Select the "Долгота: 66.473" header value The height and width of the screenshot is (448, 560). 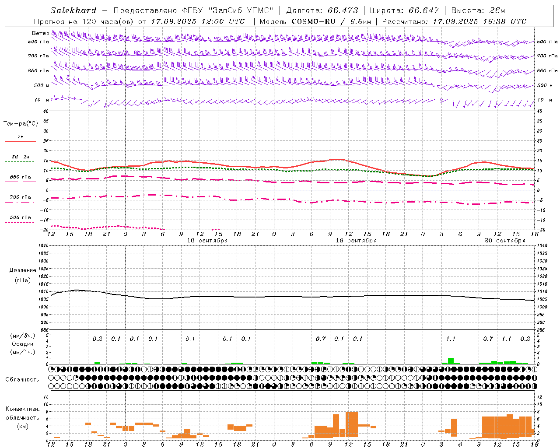[x=322, y=10]
